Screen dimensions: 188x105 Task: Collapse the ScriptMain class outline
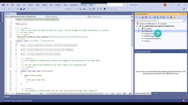[x=16, y=41]
